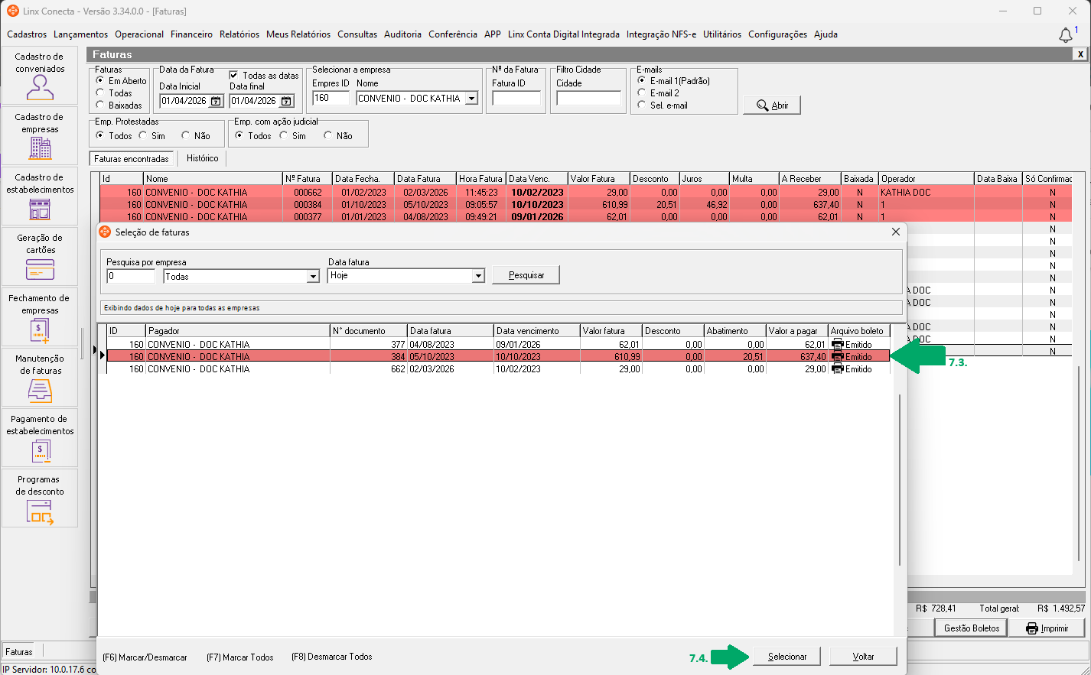Expand the Pesquisa por empresa Todas dropdown
This screenshot has height=675, width=1091.
[313, 277]
